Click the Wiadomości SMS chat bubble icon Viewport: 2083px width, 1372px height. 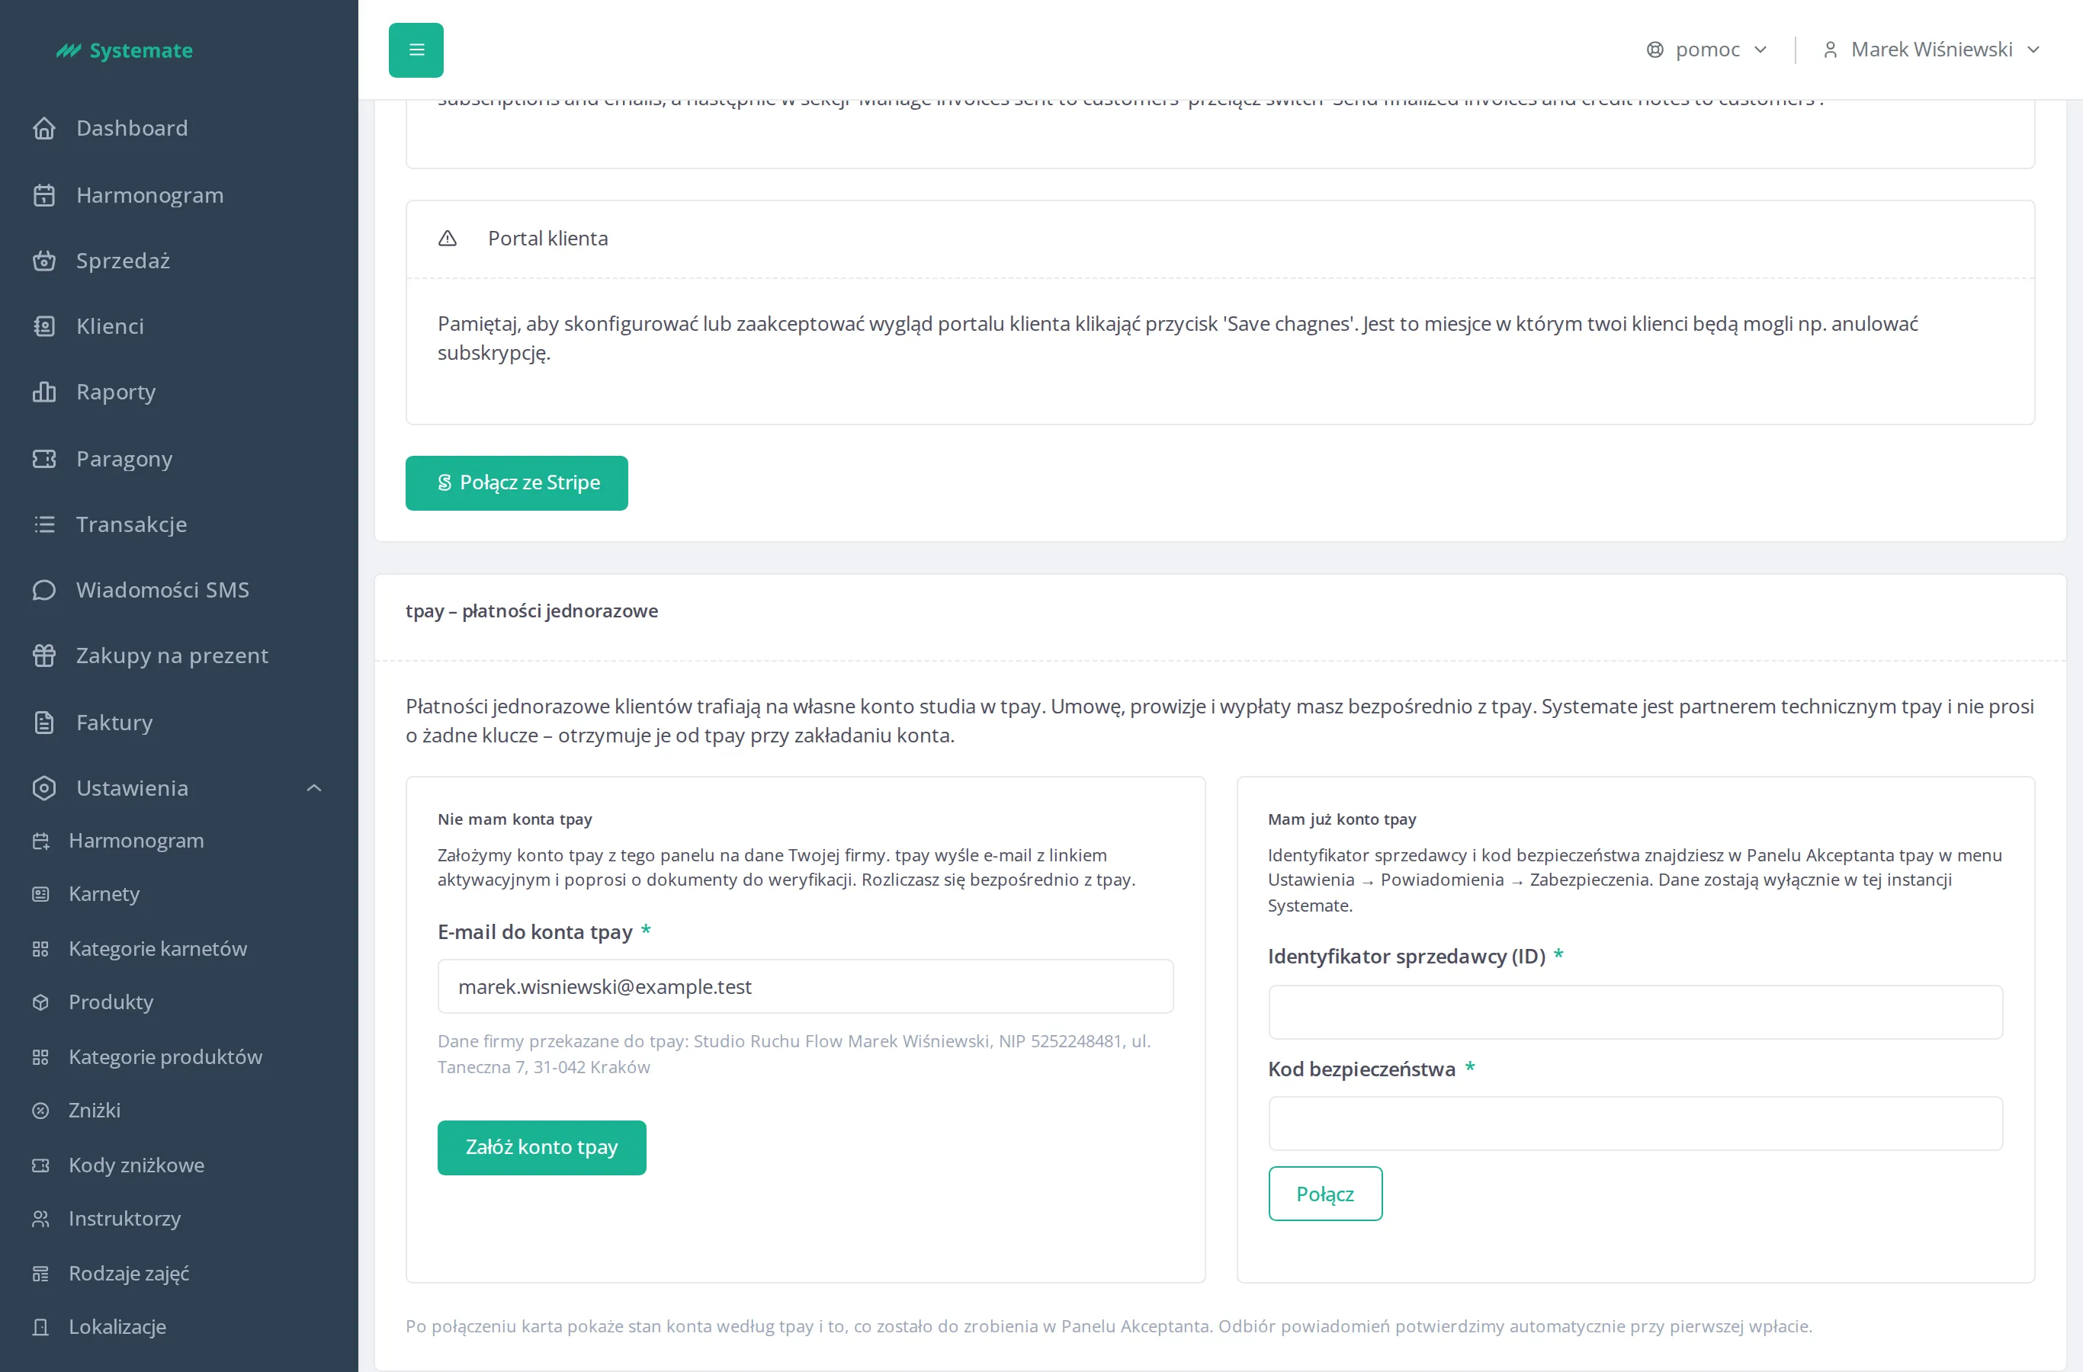pyautogui.click(x=43, y=590)
